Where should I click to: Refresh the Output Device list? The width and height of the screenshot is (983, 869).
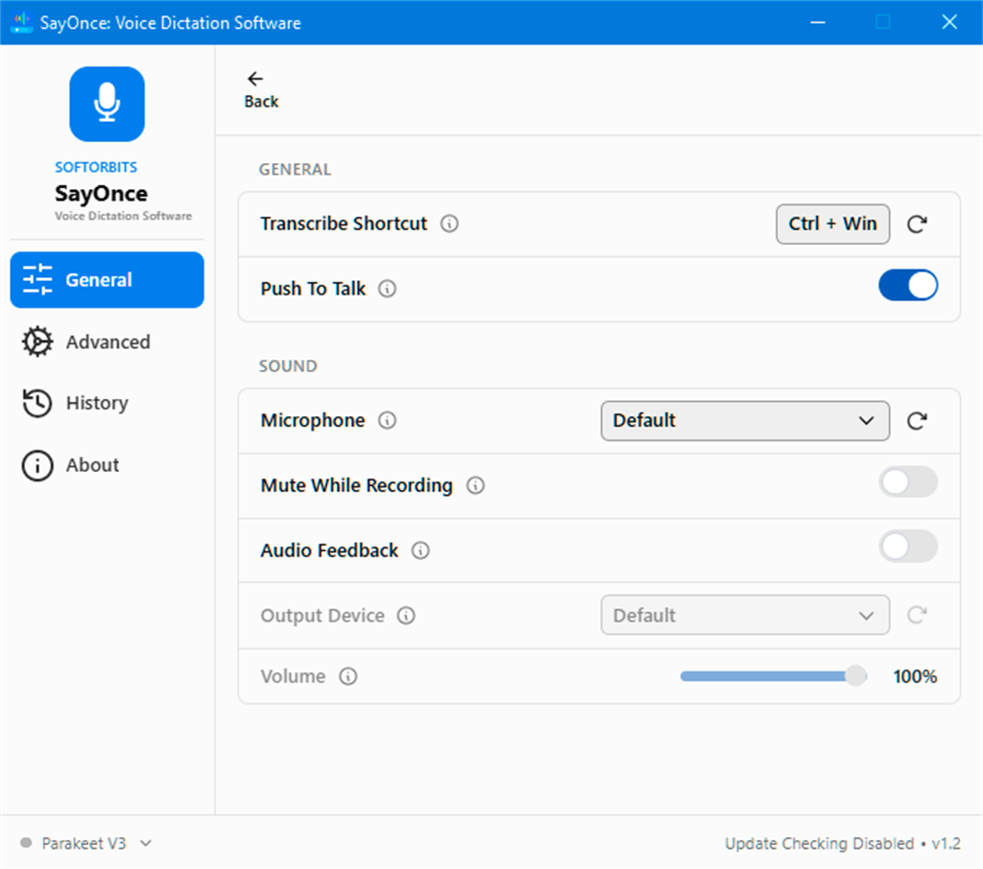click(917, 615)
